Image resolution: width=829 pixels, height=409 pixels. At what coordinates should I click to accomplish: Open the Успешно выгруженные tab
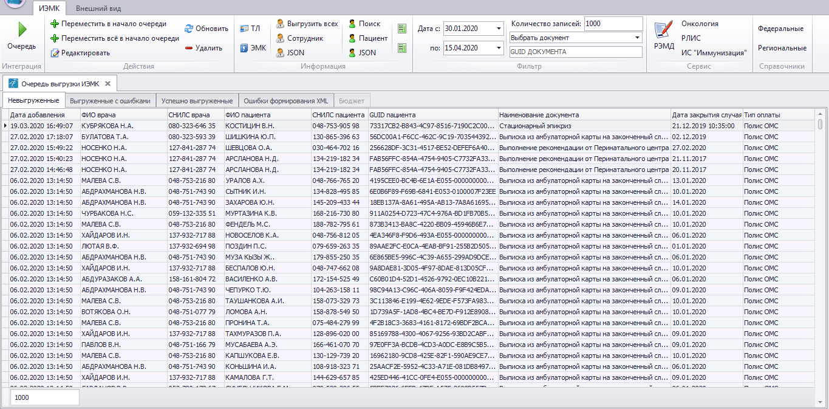[197, 101]
